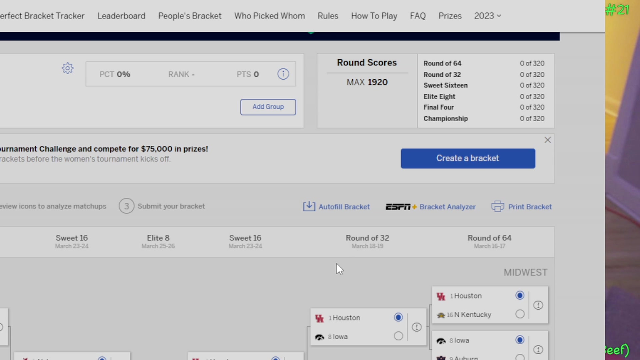This screenshot has width=640, height=360.
Task: Select Iowa radio in Round of 64
Action: pos(520,340)
